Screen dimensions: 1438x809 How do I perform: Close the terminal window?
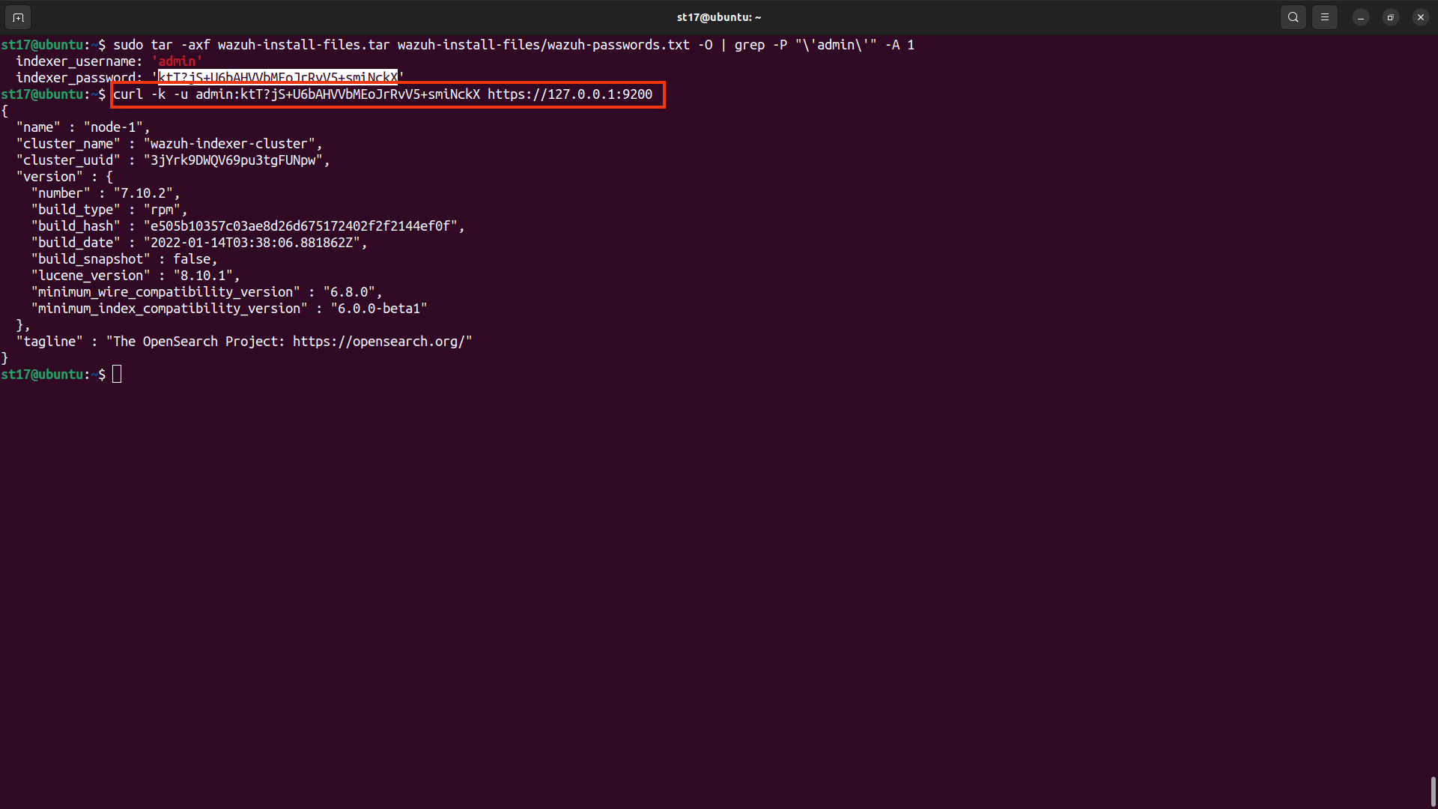(1421, 17)
